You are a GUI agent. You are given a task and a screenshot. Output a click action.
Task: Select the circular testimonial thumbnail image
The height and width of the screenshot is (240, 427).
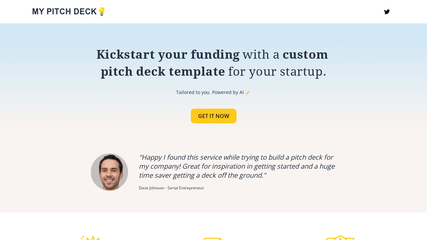click(x=109, y=172)
